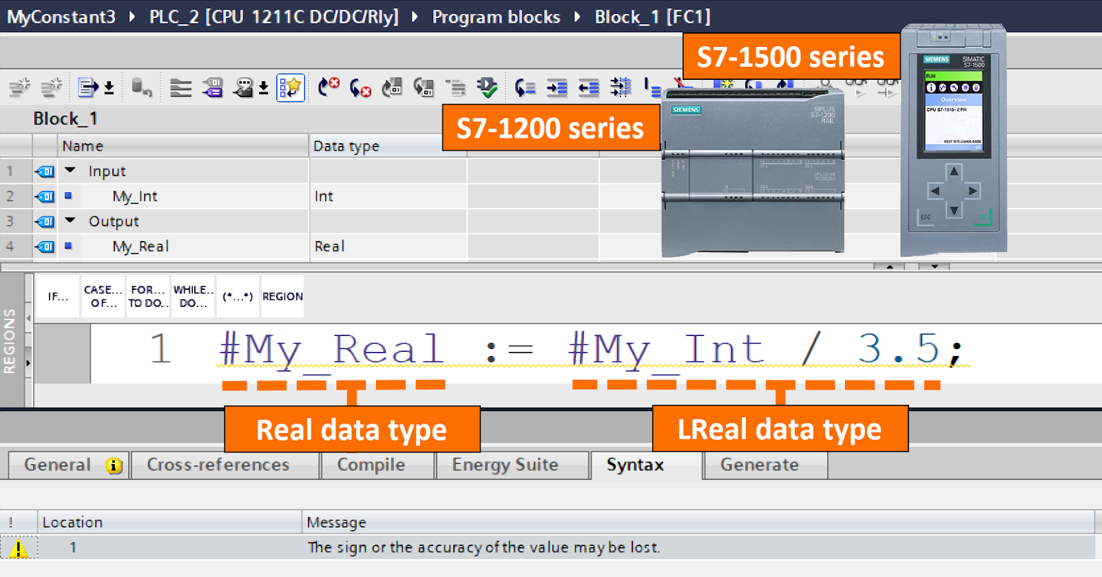Insert an IF statement snippet
This screenshot has width=1102, height=577.
pyautogui.click(x=58, y=297)
